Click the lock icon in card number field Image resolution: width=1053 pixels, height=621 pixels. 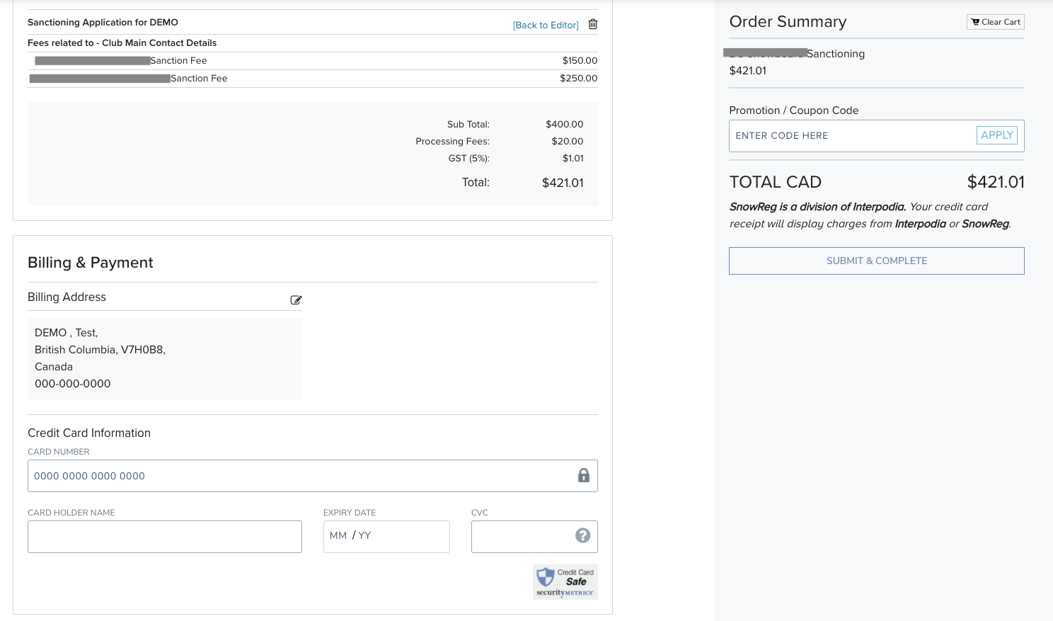tap(583, 476)
